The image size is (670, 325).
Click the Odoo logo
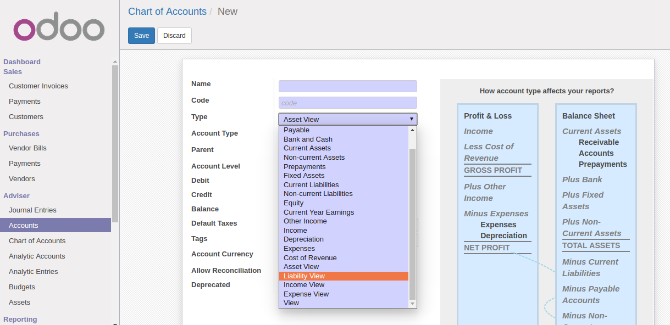59,30
